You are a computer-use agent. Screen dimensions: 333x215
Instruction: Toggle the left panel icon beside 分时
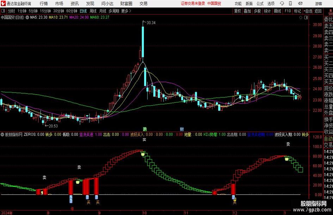pos(3,11)
